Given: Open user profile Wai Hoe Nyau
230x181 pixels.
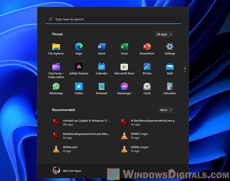Looking at the screenshot, I should coord(67,170).
